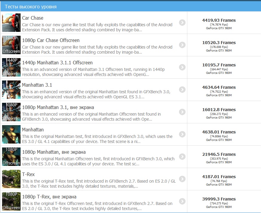
Task: Open 1440p Manhattan 3.1.1 Offscreen arrow
Action: tap(182, 67)
